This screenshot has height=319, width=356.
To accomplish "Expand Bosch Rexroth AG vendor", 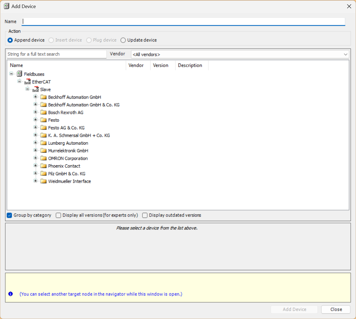I will [x=35, y=112].
